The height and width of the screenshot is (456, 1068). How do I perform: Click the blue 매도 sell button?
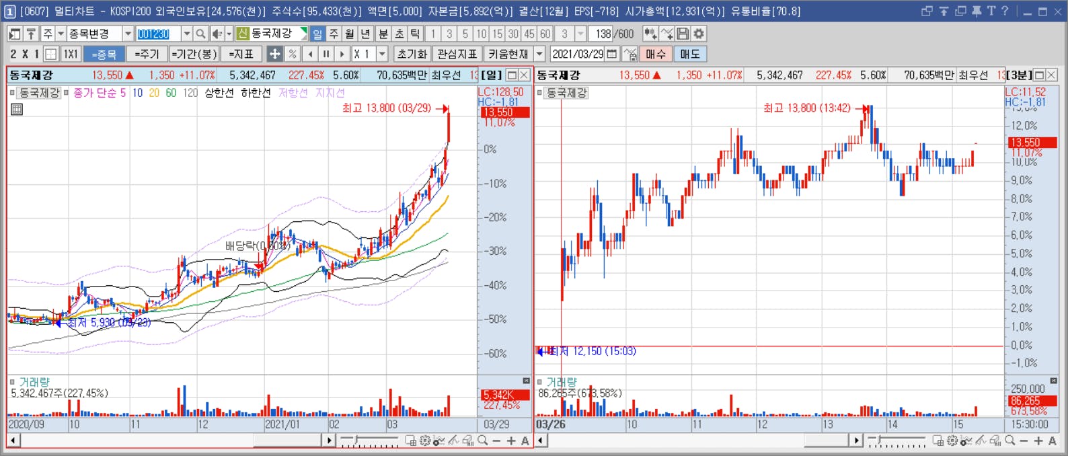click(x=690, y=54)
